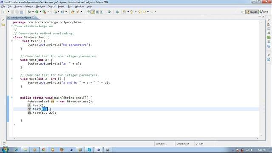Viewport: 272px width, 153px height.
Task: Click the web browser globe icon
Action: 109,12
